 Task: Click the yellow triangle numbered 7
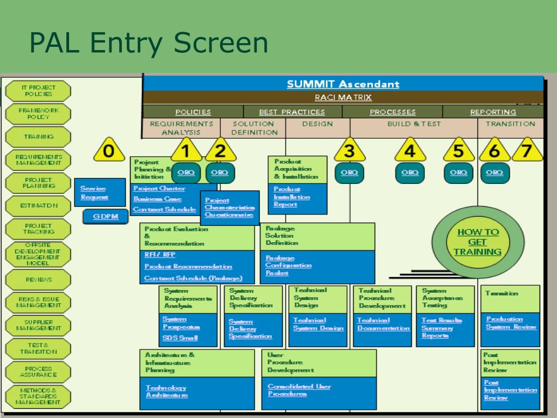[x=527, y=150]
